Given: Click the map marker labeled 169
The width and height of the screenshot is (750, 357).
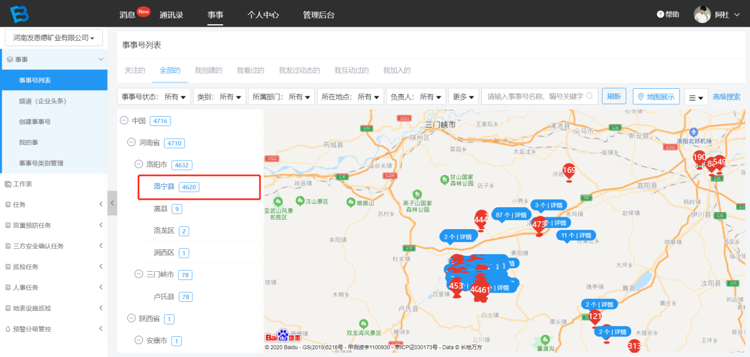Looking at the screenshot, I should (x=569, y=172).
